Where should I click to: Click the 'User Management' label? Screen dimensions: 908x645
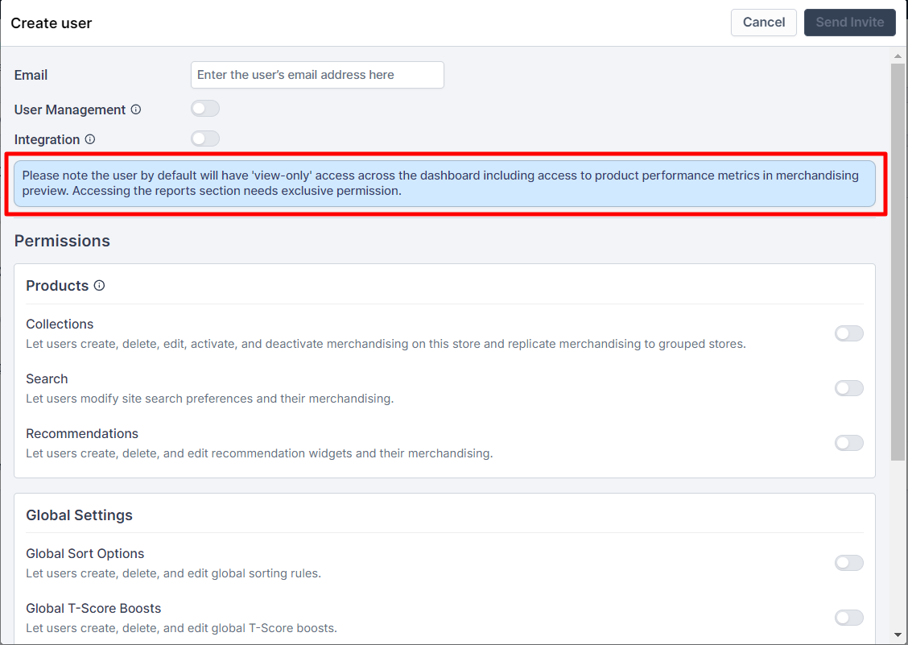coord(69,110)
